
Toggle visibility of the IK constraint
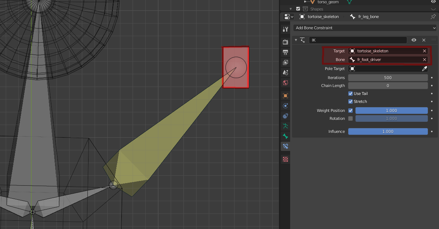tap(414, 40)
